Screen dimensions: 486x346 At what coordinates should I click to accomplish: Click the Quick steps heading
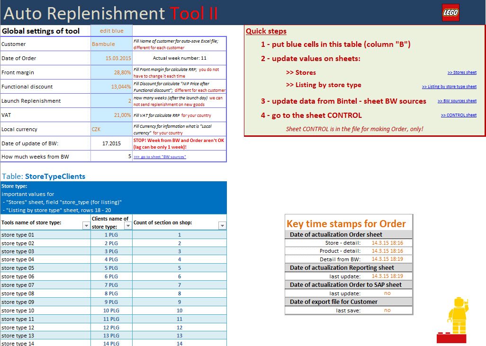pyautogui.click(x=266, y=31)
